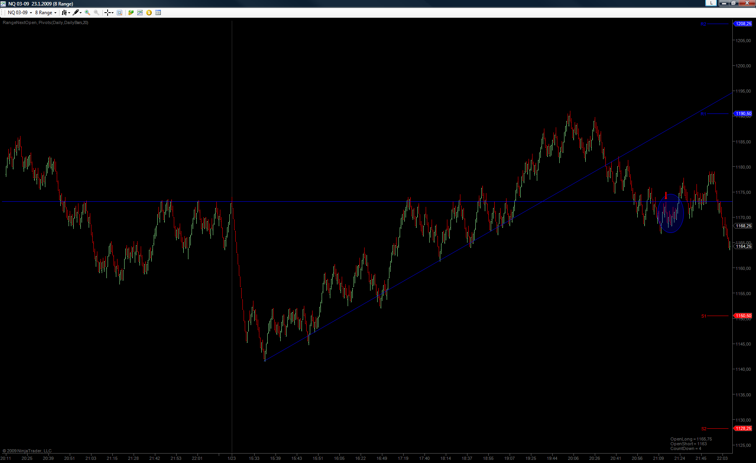Click the indicators line chart icon
This screenshot has width=756, height=463.
(x=140, y=13)
